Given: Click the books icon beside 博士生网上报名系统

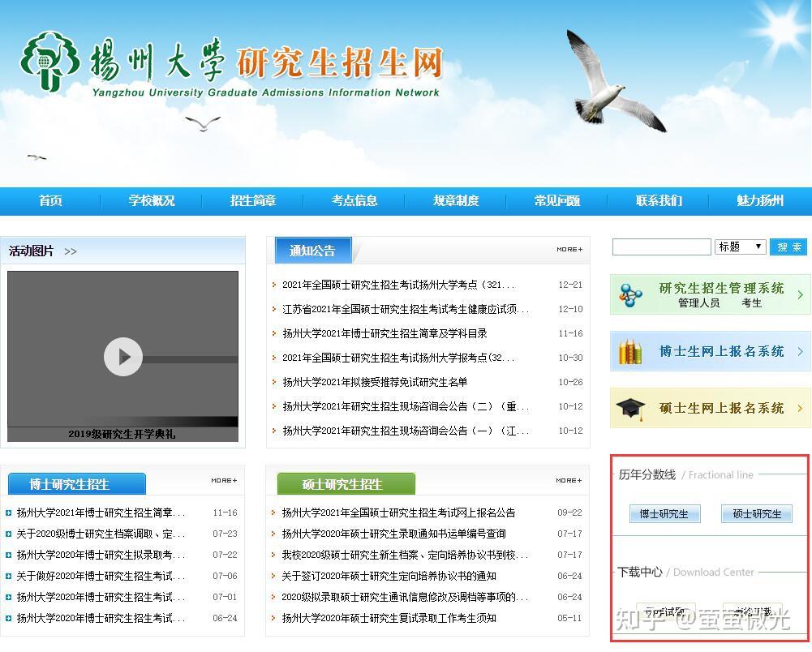Looking at the screenshot, I should (630, 352).
